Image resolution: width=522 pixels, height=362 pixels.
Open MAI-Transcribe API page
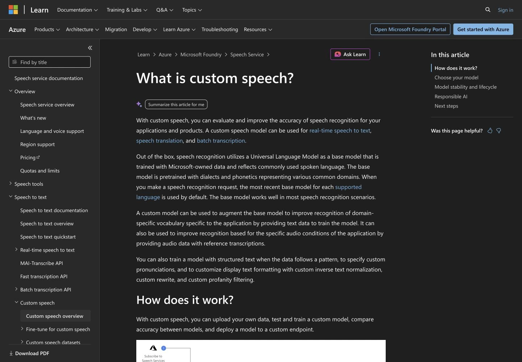(41, 263)
